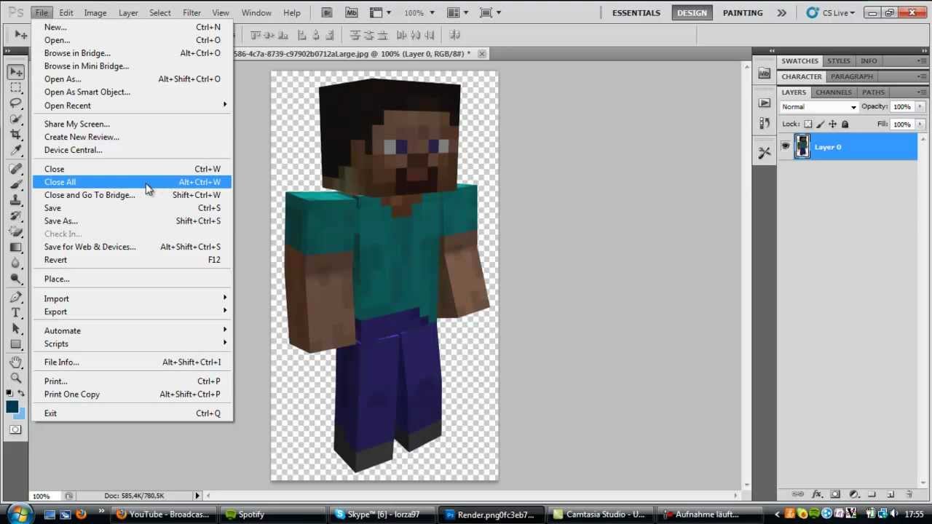Viewport: 932px width, 524px height.
Task: Select the Rectangular Marquee tool
Action: pyautogui.click(x=16, y=87)
